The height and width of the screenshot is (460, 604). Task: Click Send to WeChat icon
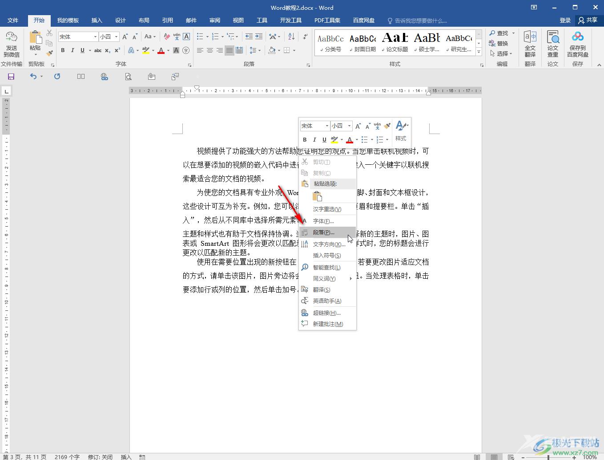(11, 37)
